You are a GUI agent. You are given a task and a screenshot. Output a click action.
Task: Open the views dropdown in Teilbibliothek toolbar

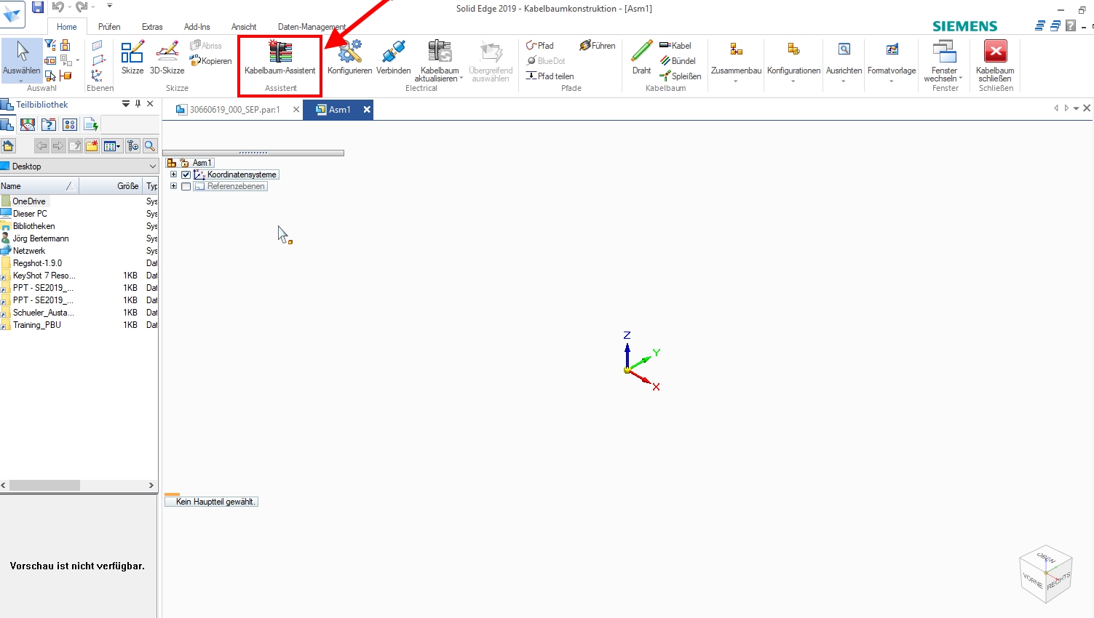112,145
